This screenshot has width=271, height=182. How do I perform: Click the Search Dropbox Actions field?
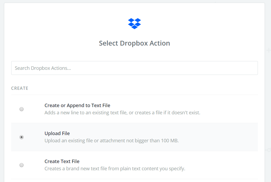tap(135, 68)
